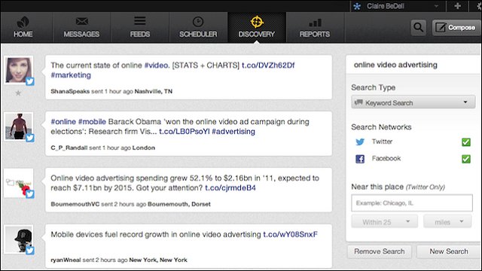Screen dimensions: 482x271
Task: Switch to the Feeds tab
Action: (x=140, y=28)
